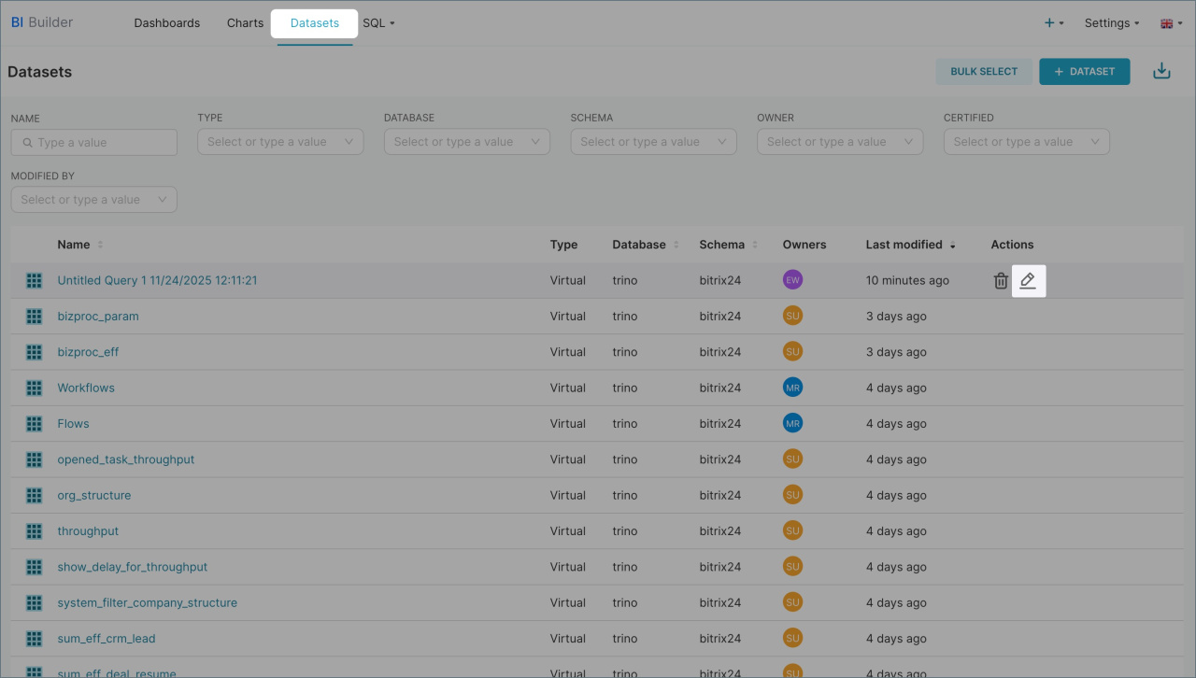Click the EW owner avatar
The image size is (1196, 678).
[792, 280]
